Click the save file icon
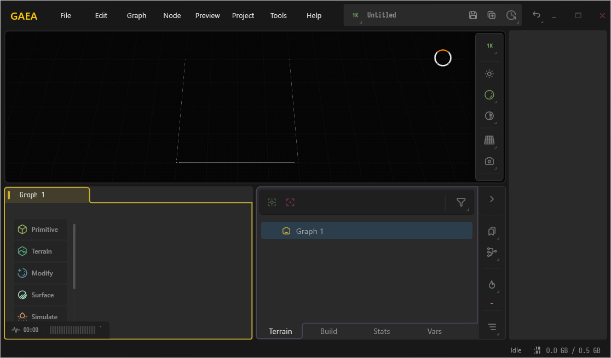Image resolution: width=611 pixels, height=358 pixels. [x=473, y=15]
